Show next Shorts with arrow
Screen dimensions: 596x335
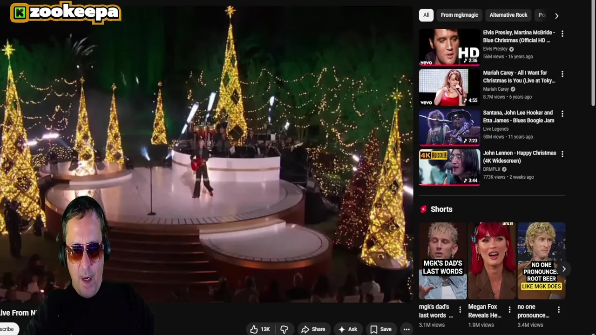pos(564,269)
